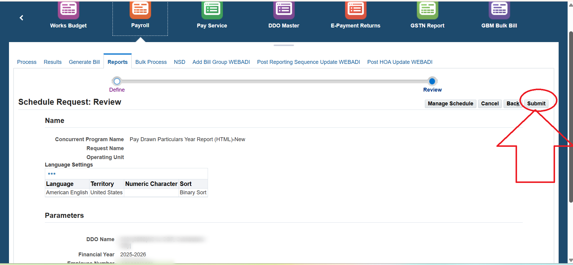Switch to the Process tab
Viewport: 573px width, 265px height.
click(27, 62)
